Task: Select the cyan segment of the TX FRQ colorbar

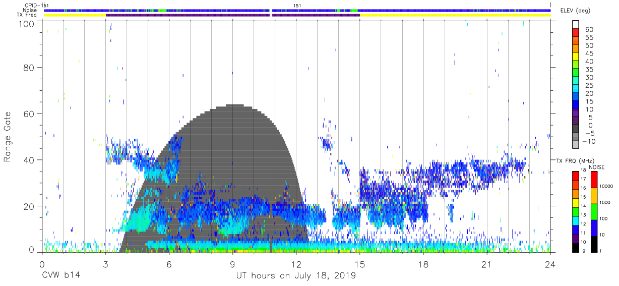Action: pyautogui.click(x=575, y=220)
